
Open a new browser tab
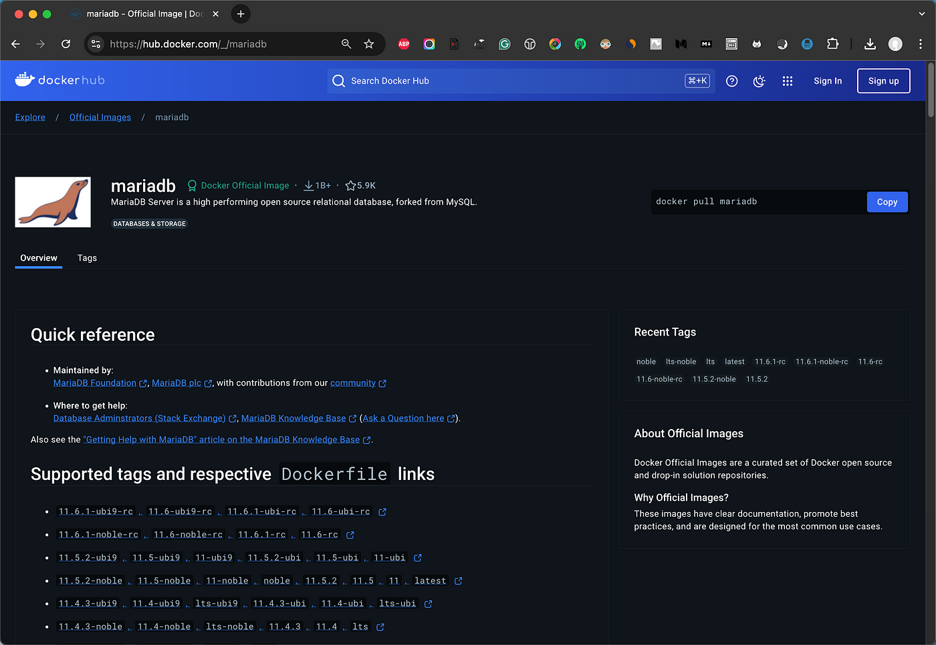[241, 14]
